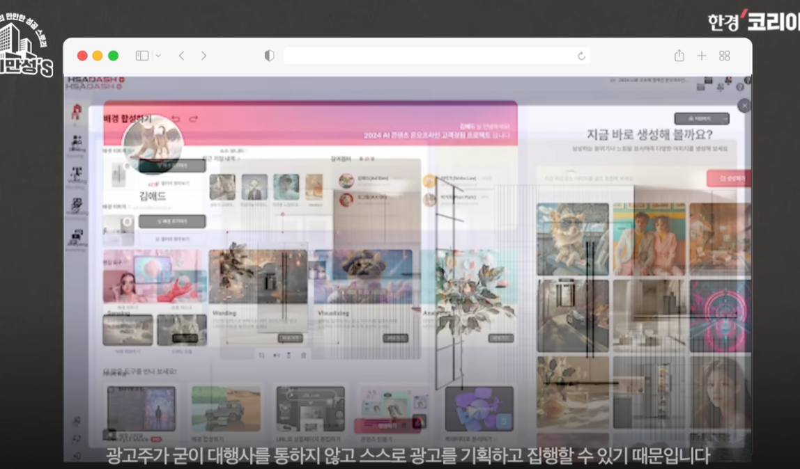
Task: Click the pink generate button beside prompt field
Action: tap(728, 179)
